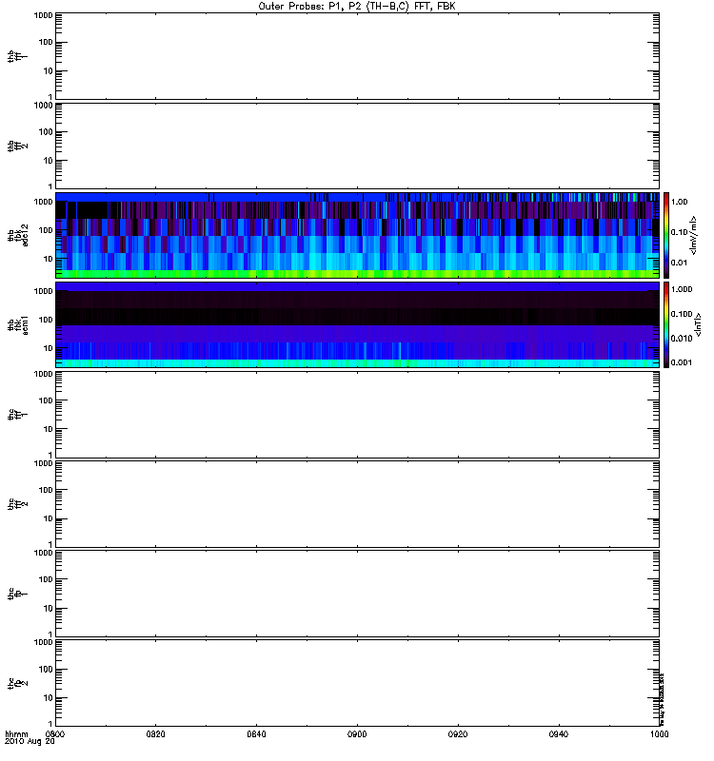This screenshot has height=761, width=714.
Task: Click the 10 y-axis tick of the thc fp 2 panel
Action: coord(49,698)
